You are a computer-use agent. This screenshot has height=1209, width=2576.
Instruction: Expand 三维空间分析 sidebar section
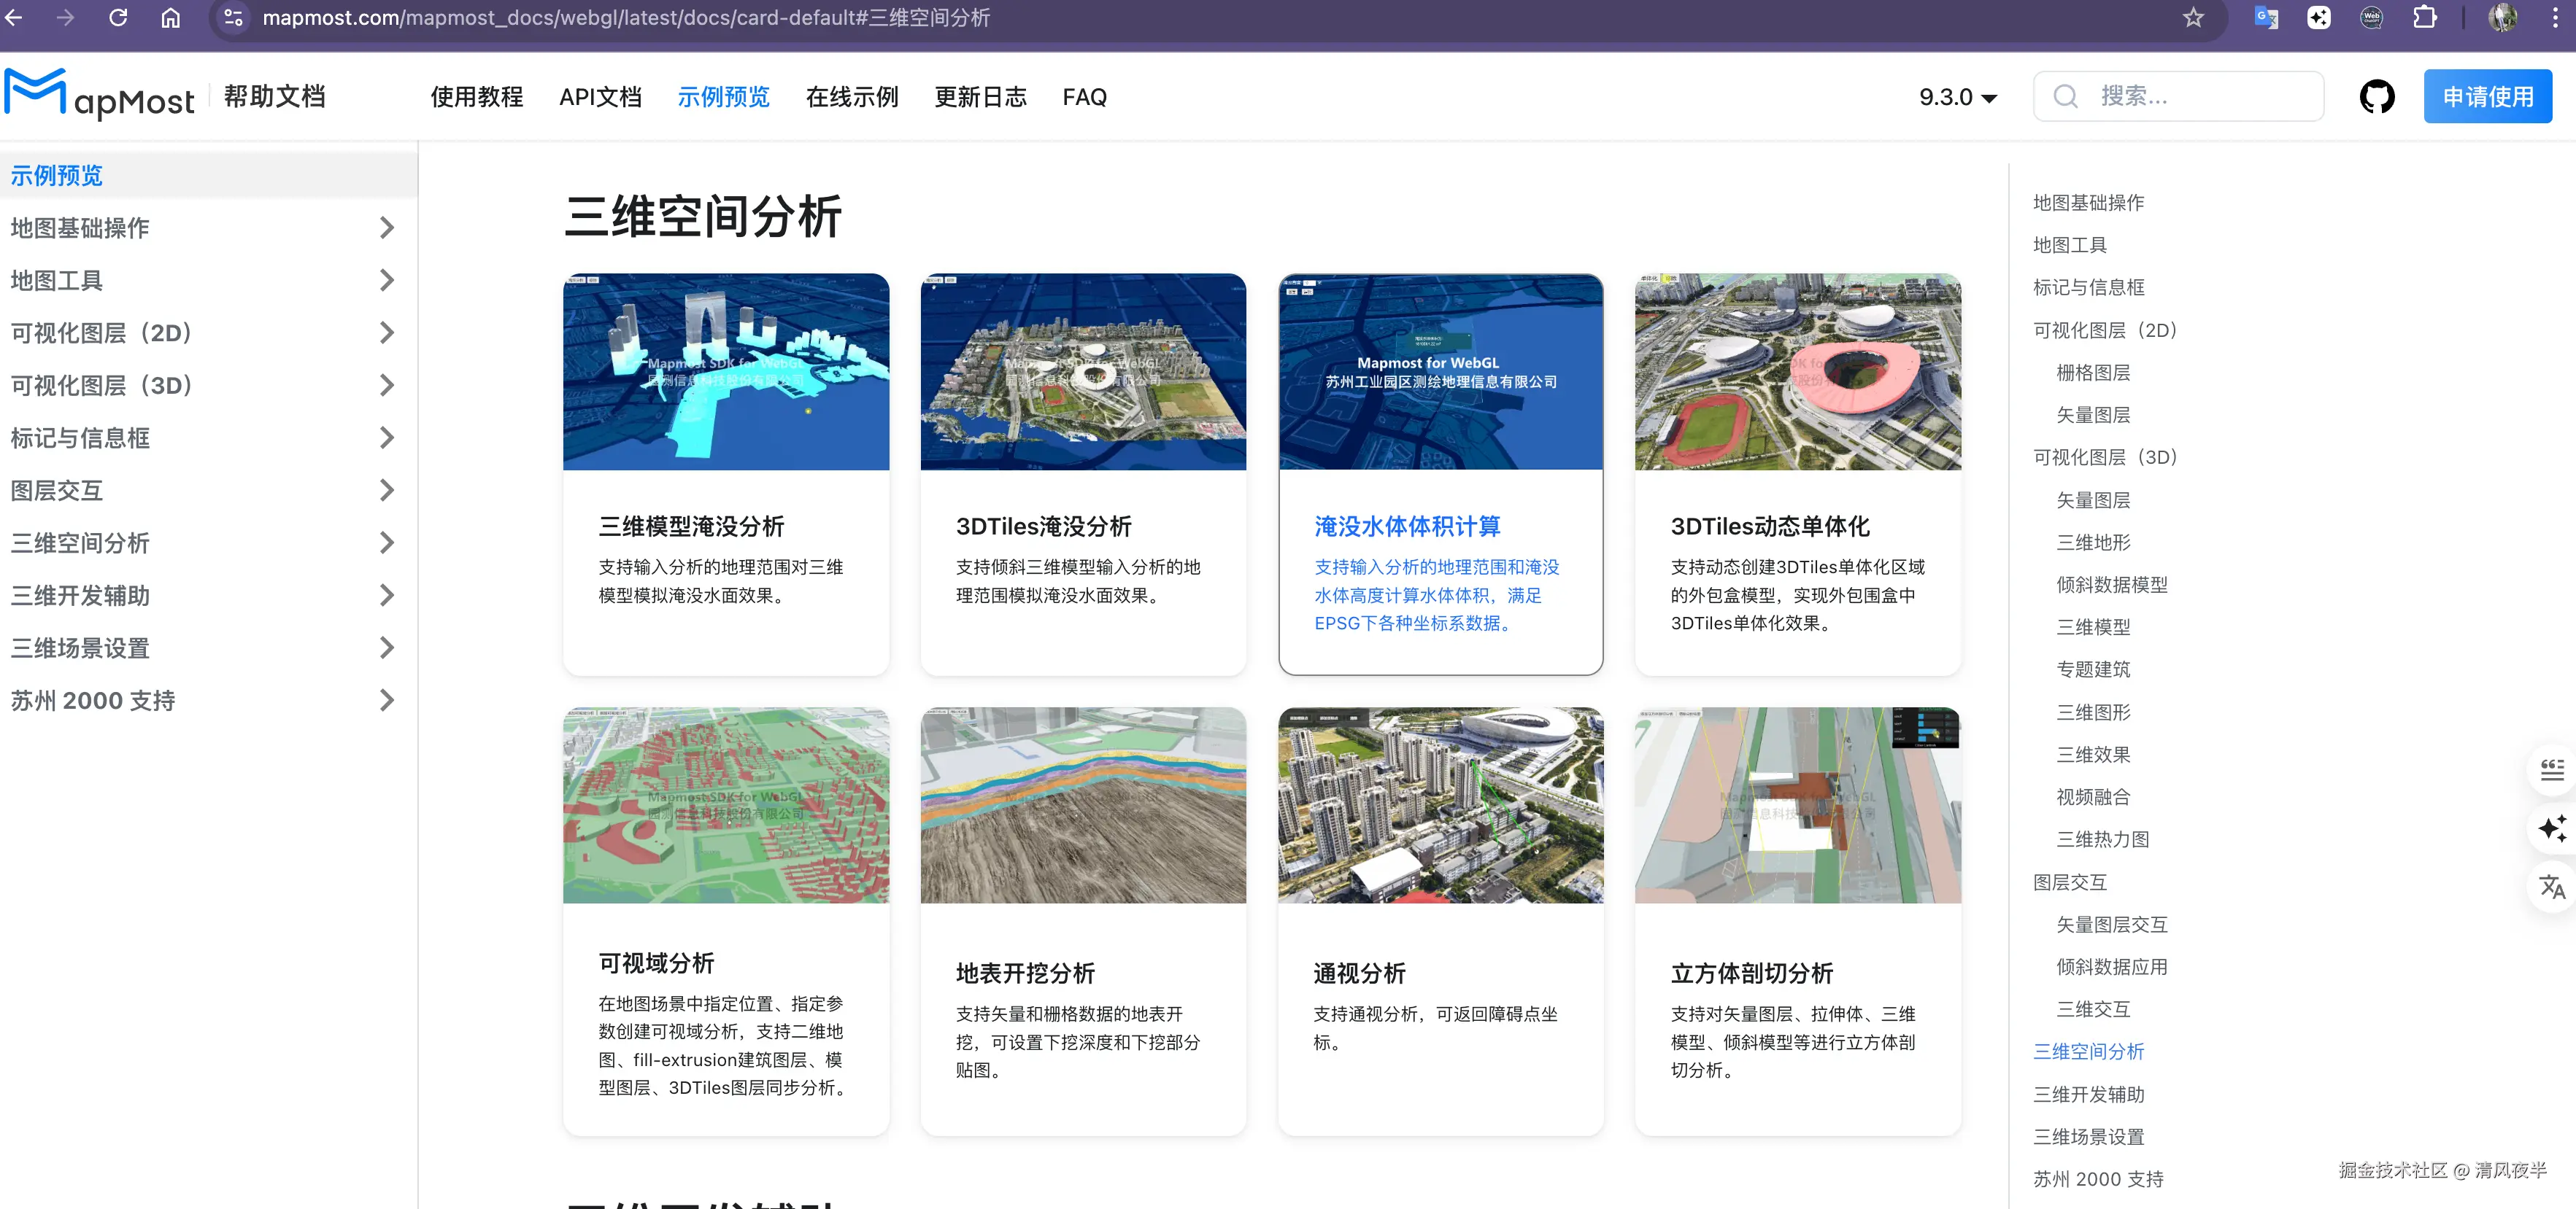pos(387,543)
